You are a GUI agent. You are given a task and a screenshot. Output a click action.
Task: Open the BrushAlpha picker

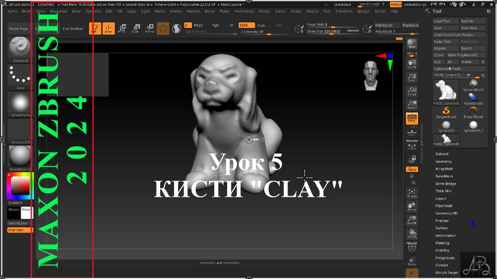point(20,104)
